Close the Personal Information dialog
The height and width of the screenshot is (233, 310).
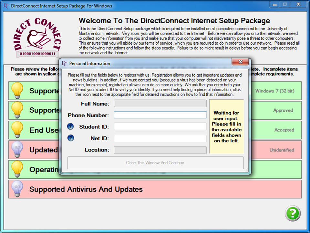click(240, 61)
